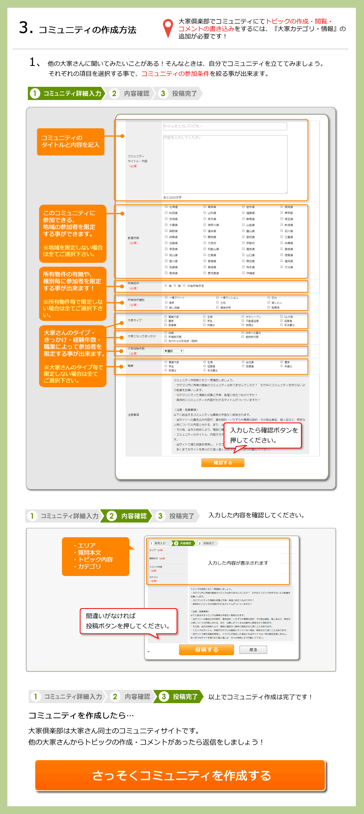364x814 pixels.
Task: Click the orange callout コミュニティのタイトルと内容を記入
Action: coord(70,141)
